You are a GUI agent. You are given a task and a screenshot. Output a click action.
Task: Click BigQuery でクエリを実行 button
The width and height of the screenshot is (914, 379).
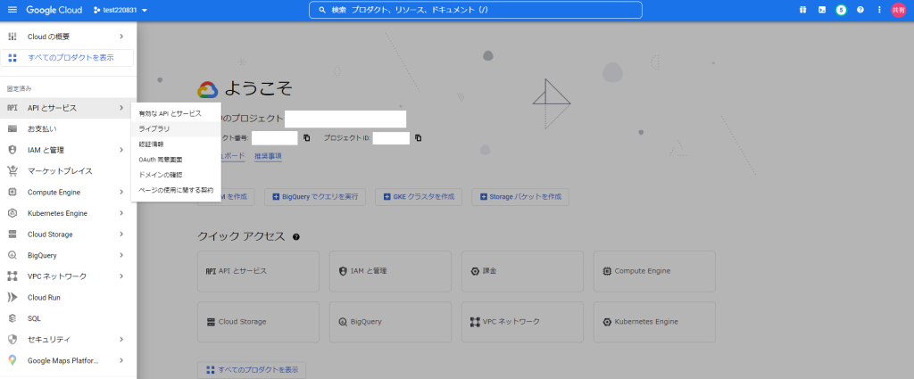click(317, 196)
